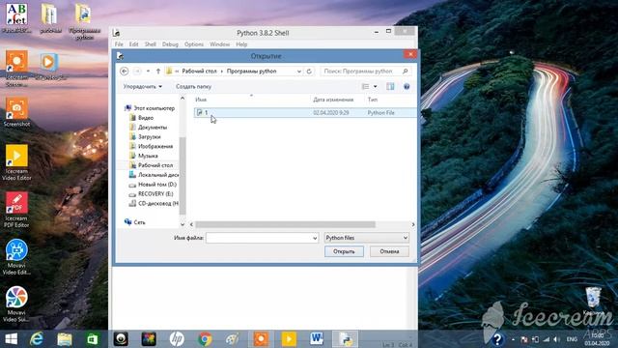
Task: Open the 'Python files' file type dropdown
Action: [367, 238]
